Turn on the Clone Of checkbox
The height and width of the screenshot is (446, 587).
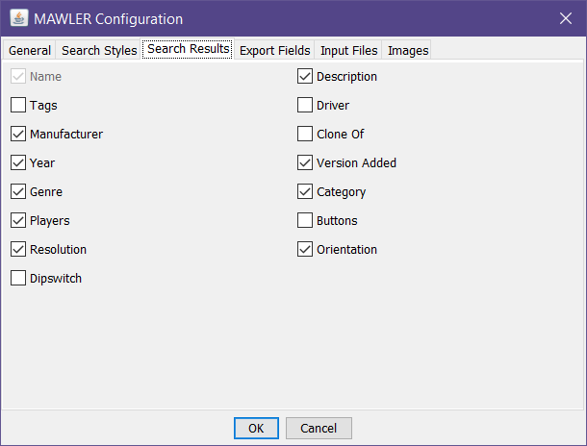(x=305, y=135)
